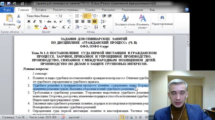Open the highlight color dropdown arrow
The image size is (215, 120).
(x=41, y=27)
